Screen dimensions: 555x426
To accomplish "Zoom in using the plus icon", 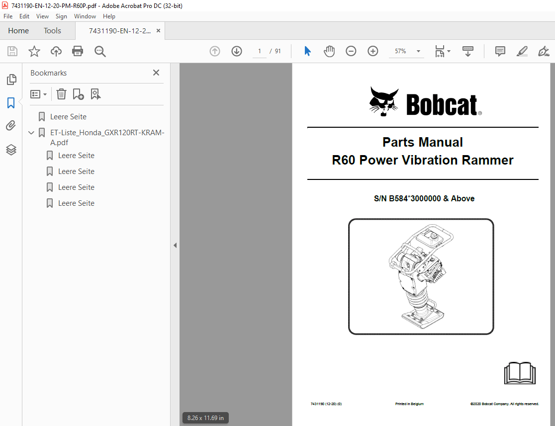I will click(372, 51).
